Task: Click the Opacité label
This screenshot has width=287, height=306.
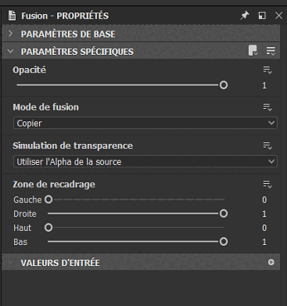Action: pyautogui.click(x=29, y=70)
